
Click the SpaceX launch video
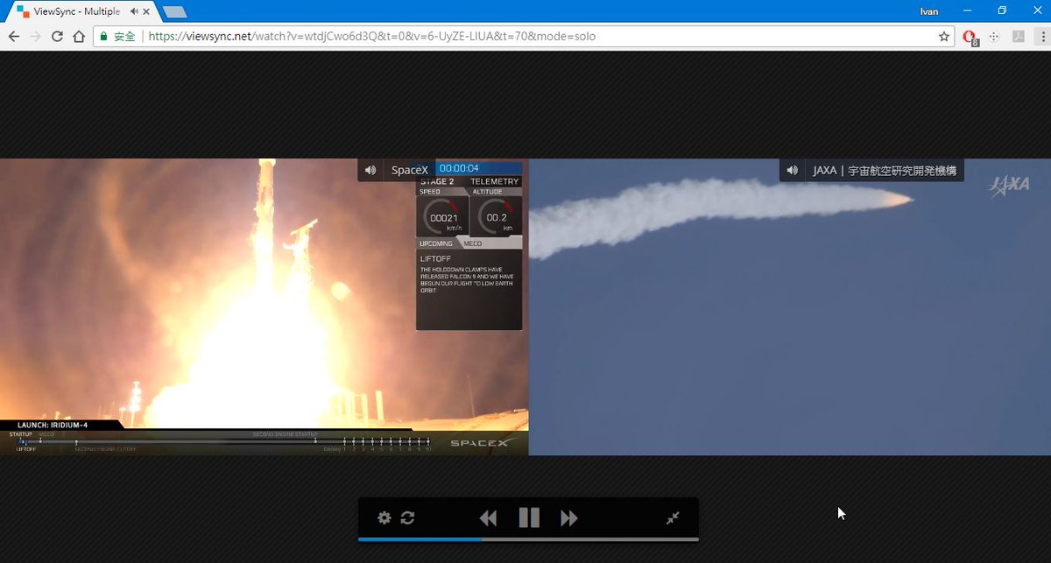tap(264, 306)
